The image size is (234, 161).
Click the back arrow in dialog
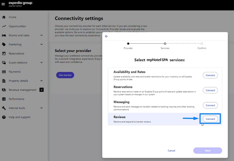pos(107,36)
